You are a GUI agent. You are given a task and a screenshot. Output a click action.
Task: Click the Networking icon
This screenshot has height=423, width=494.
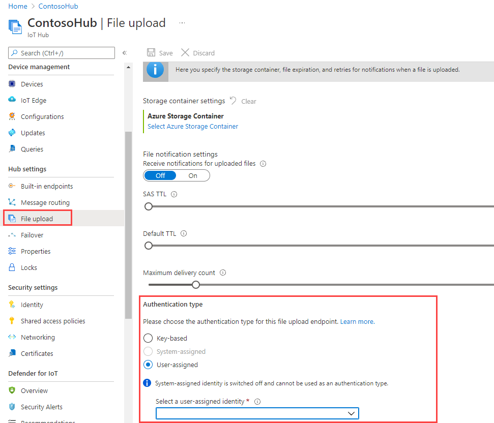click(12, 337)
